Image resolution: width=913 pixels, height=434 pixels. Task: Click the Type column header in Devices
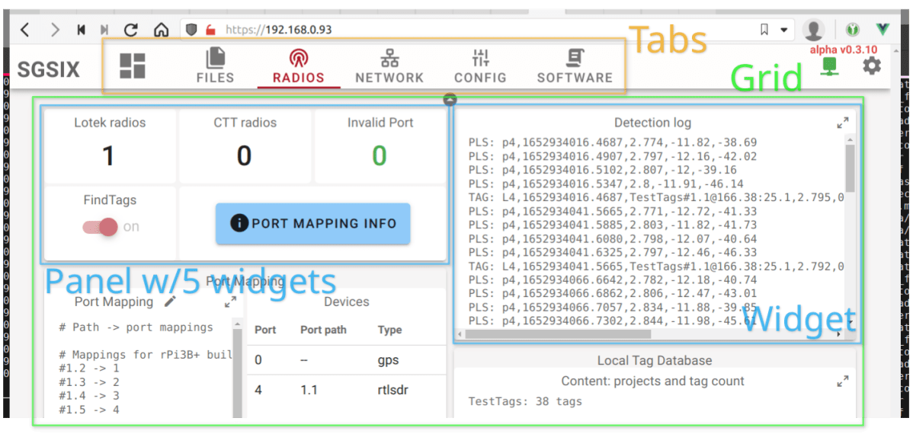389,330
